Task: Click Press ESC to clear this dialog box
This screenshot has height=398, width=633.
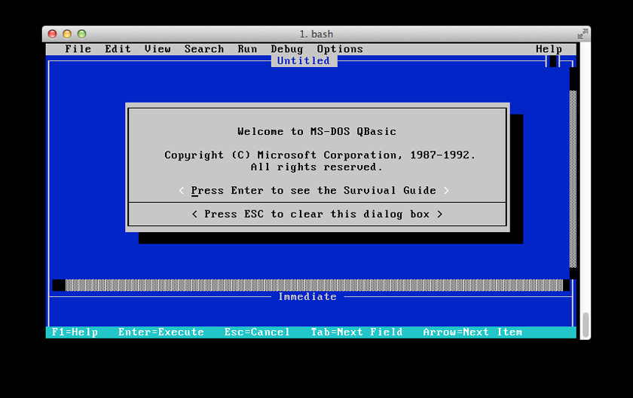Action: coord(316,214)
